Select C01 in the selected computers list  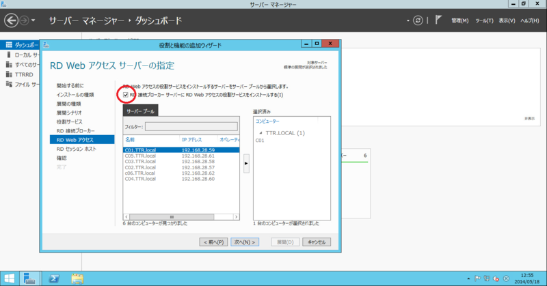[260, 141]
